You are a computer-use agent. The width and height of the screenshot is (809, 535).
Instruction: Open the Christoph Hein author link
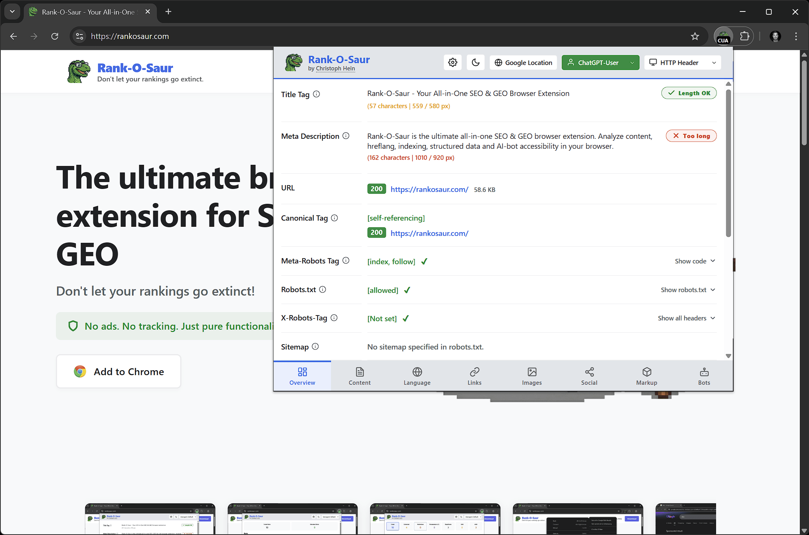335,68
